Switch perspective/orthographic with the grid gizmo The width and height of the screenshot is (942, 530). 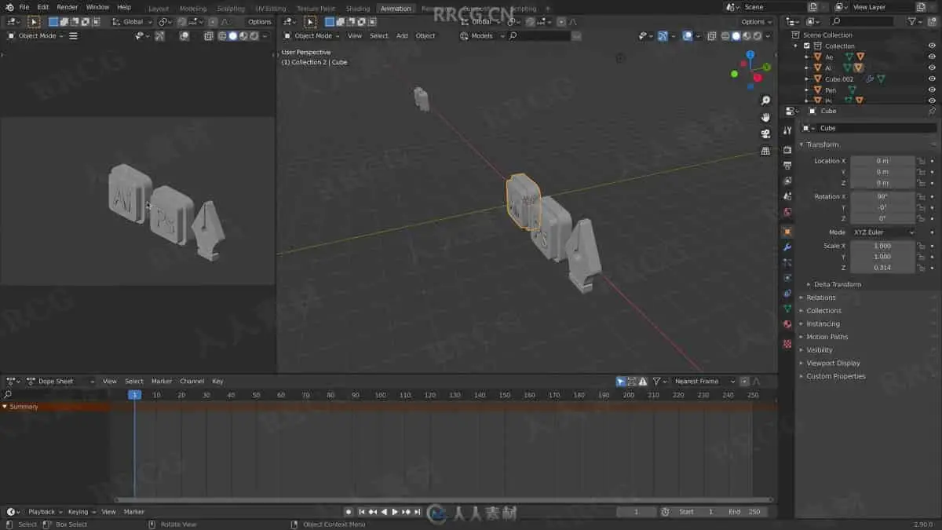(x=765, y=151)
